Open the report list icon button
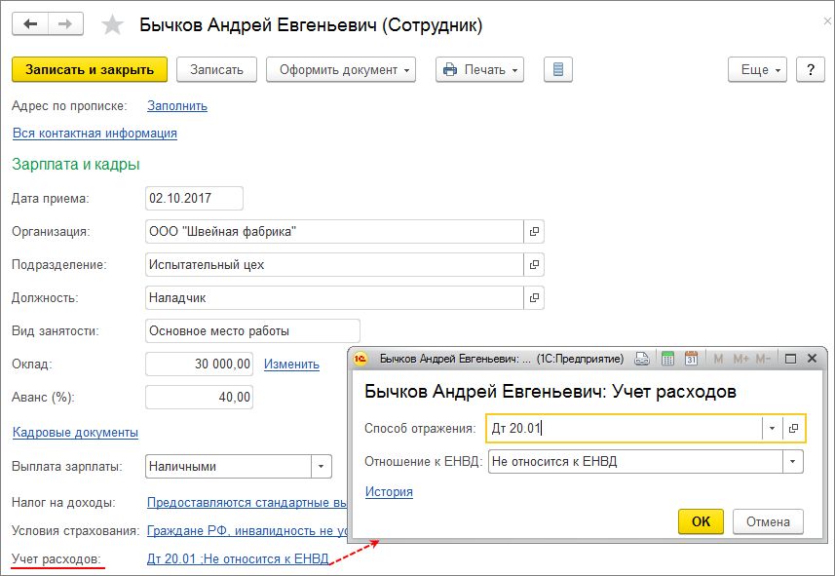 point(557,69)
